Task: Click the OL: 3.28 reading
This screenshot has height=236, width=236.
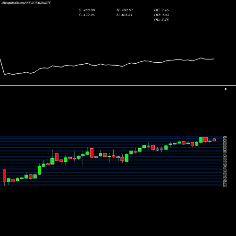Action: tap(161, 19)
